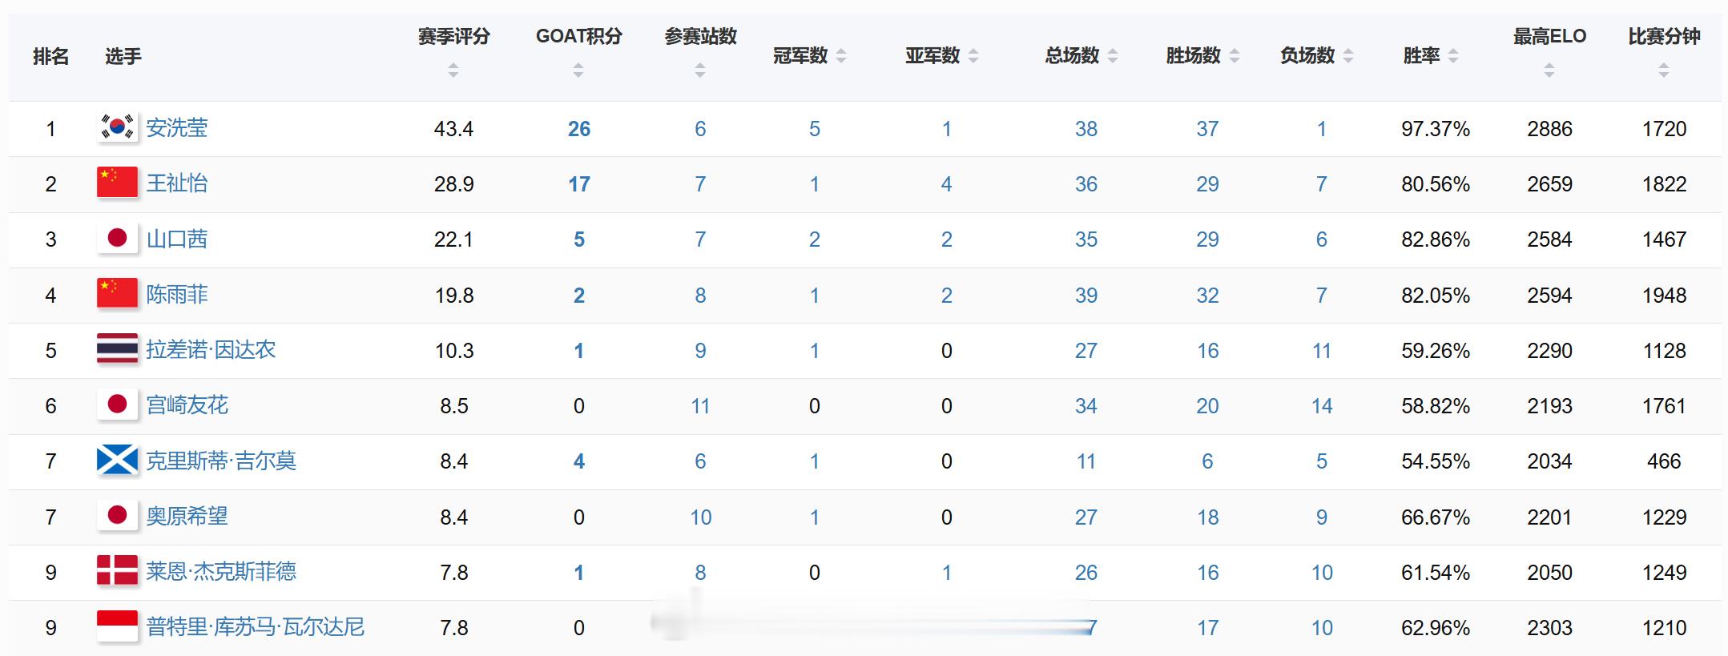Click the 胜率 column header
Viewport: 1728px width, 656px height.
pyautogui.click(x=1422, y=55)
